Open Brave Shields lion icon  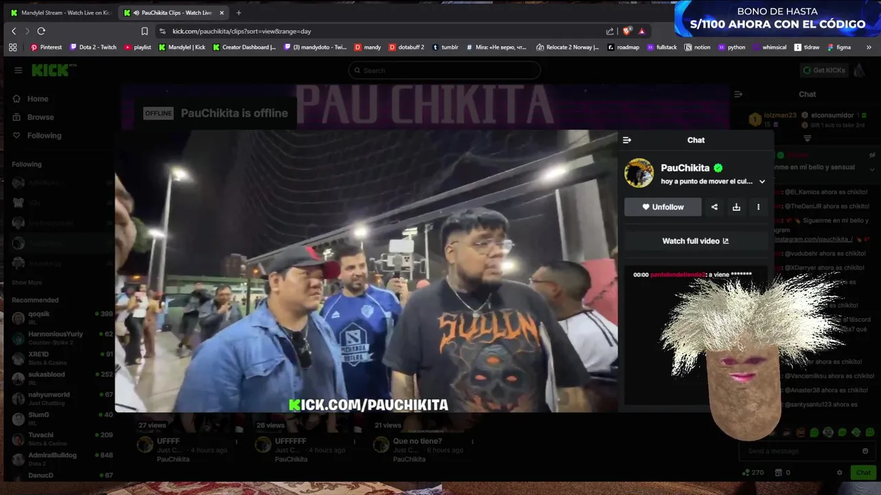pos(627,31)
